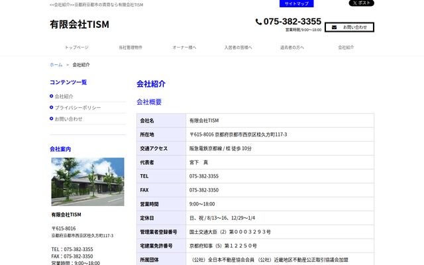Image resolution: width=424 pixels, height=265 pixels.
Task: Click the コンテンツ一覧 sidebar heading
Action: pyautogui.click(x=68, y=82)
